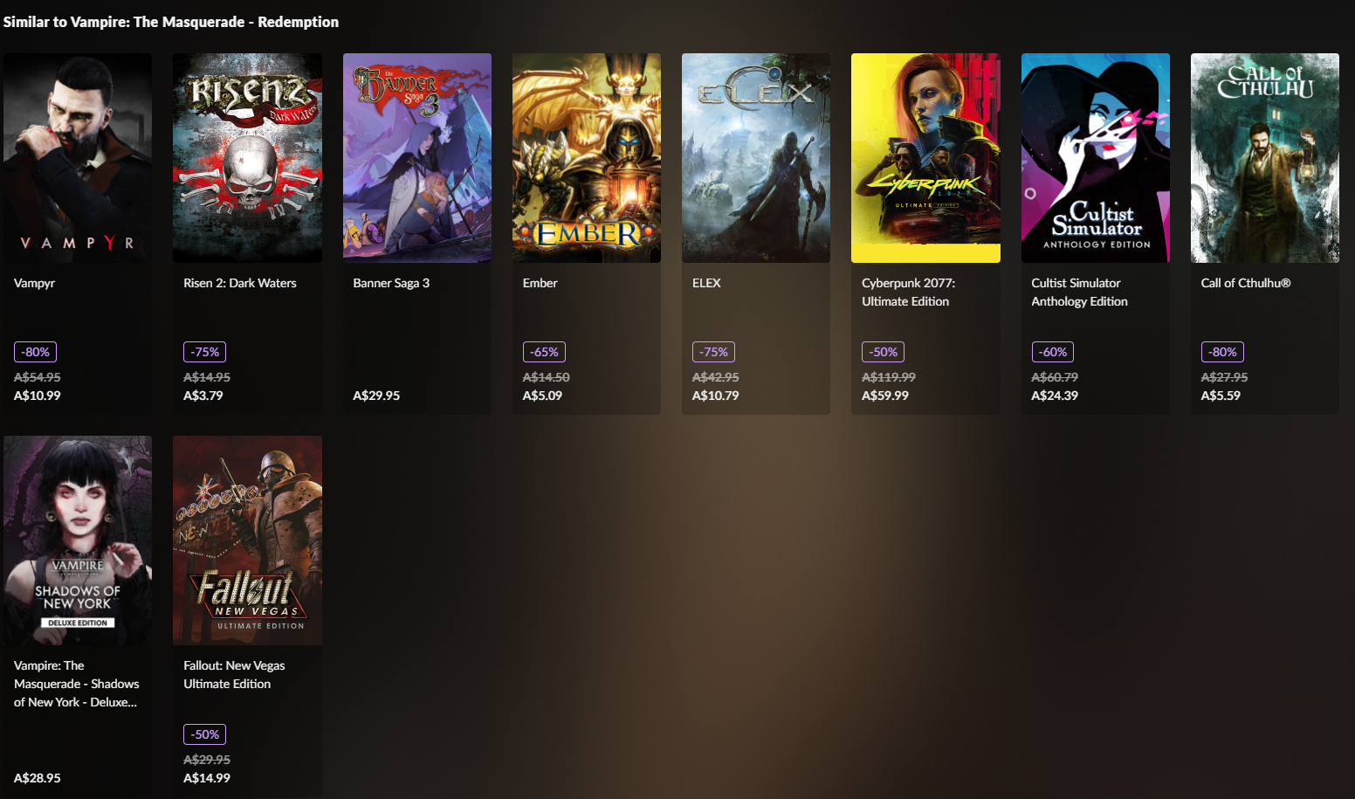Image resolution: width=1355 pixels, height=799 pixels.
Task: Click Fallout New Vegas -50% discount badge
Action: click(205, 734)
